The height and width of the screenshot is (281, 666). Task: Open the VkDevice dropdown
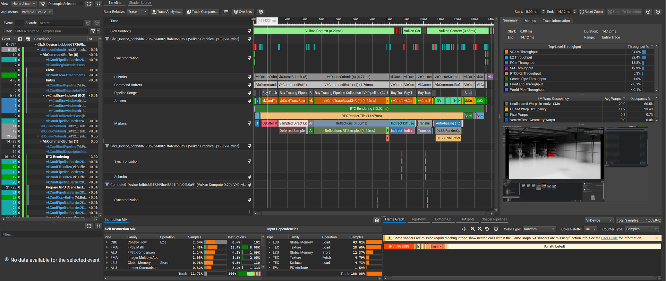tap(599, 220)
